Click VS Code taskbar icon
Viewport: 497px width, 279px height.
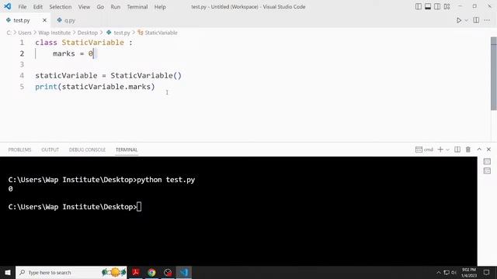coord(184,272)
